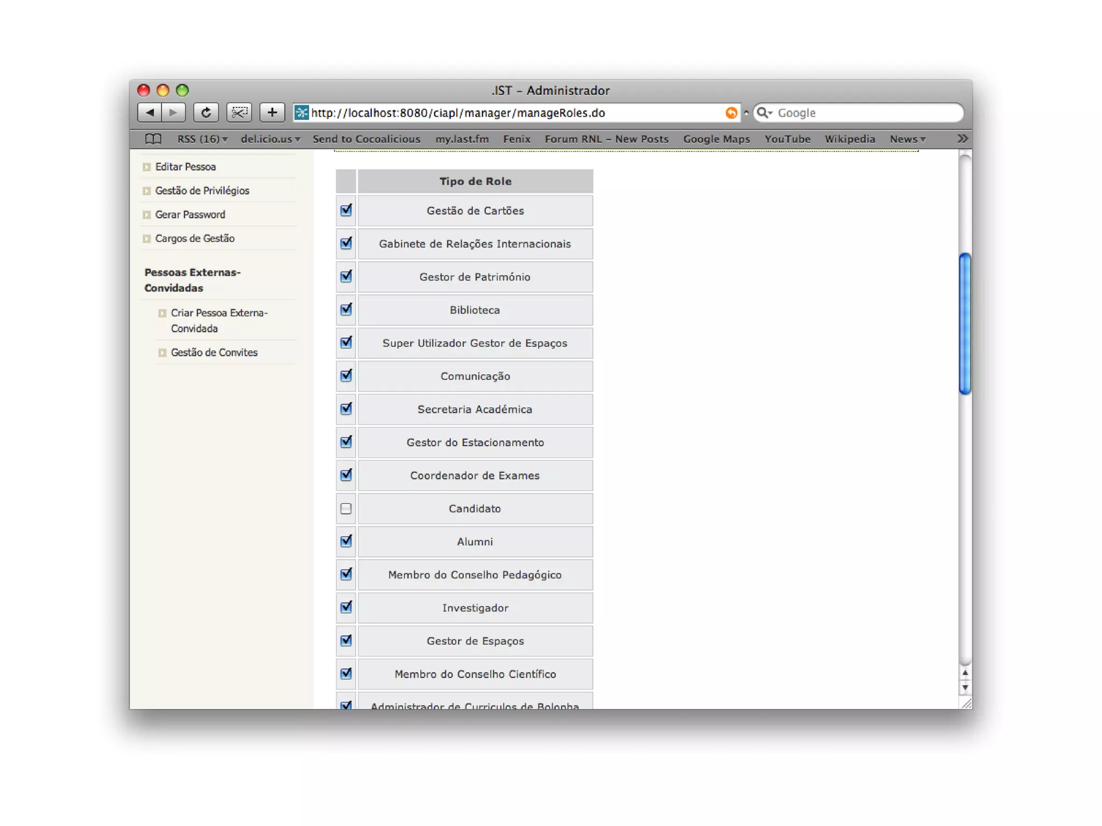Screen dimensions: 1102x826
Task: Open the Wikipedia bookmark
Action: click(x=850, y=139)
